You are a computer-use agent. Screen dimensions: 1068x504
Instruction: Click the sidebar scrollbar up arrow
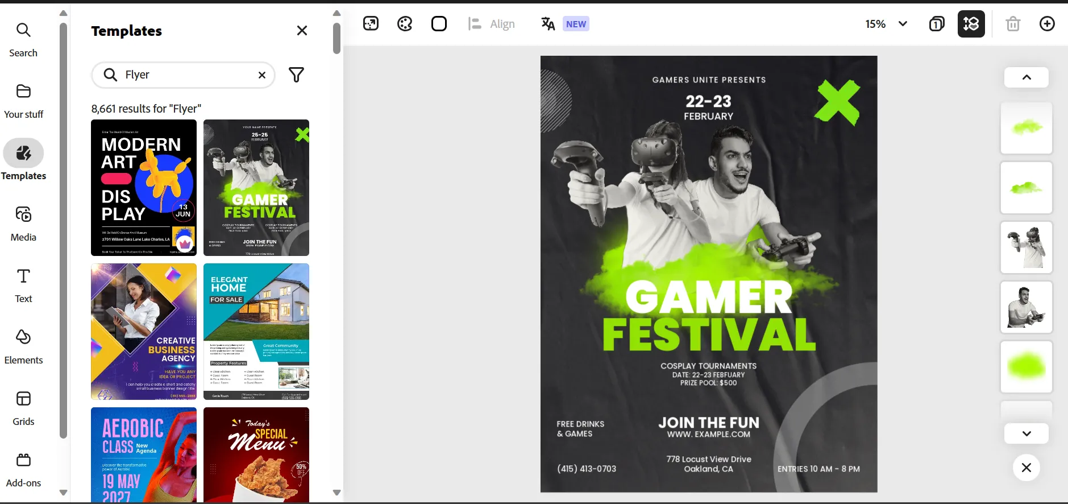pyautogui.click(x=63, y=13)
